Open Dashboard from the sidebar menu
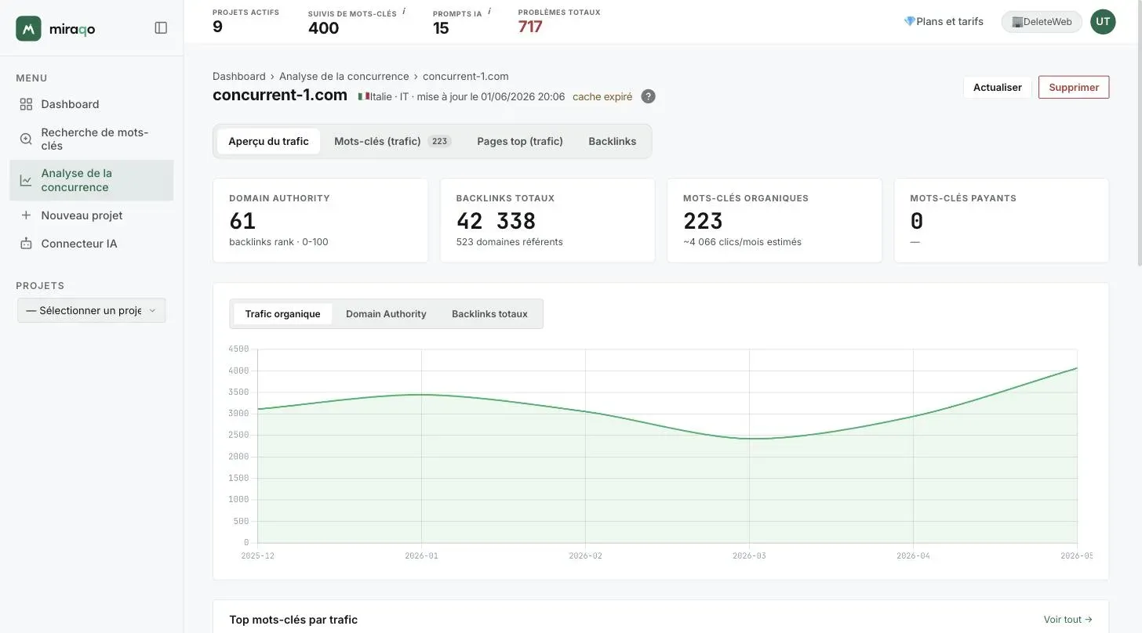The width and height of the screenshot is (1142, 633). 91,104
